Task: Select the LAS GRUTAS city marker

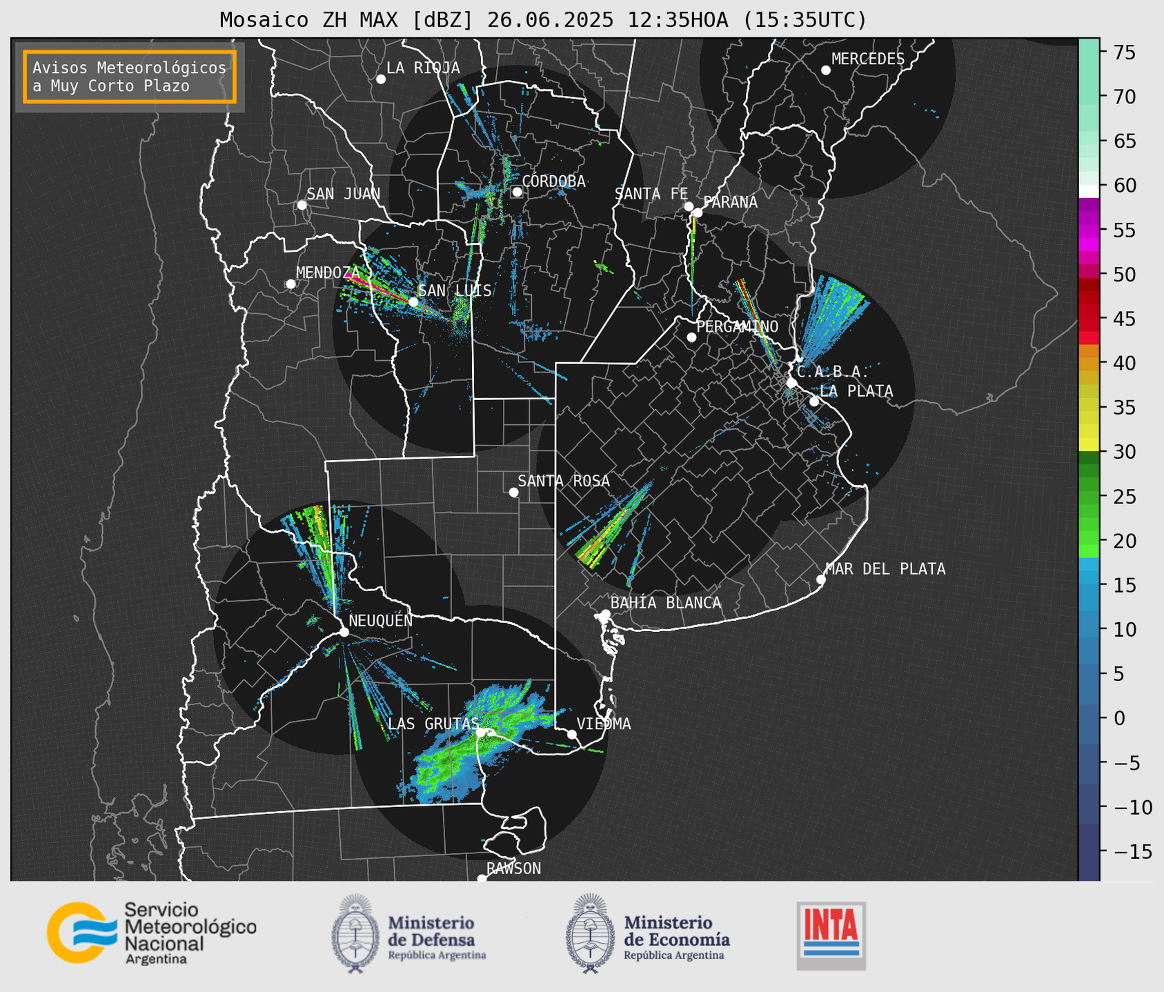Action: tap(482, 733)
